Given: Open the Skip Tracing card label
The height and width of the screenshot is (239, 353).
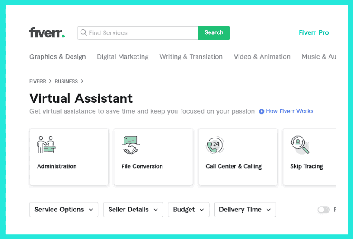Looking at the screenshot, I should click(x=306, y=166).
